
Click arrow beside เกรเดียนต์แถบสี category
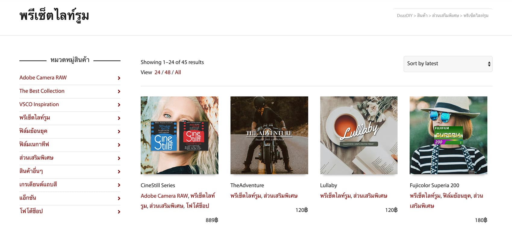(x=119, y=185)
